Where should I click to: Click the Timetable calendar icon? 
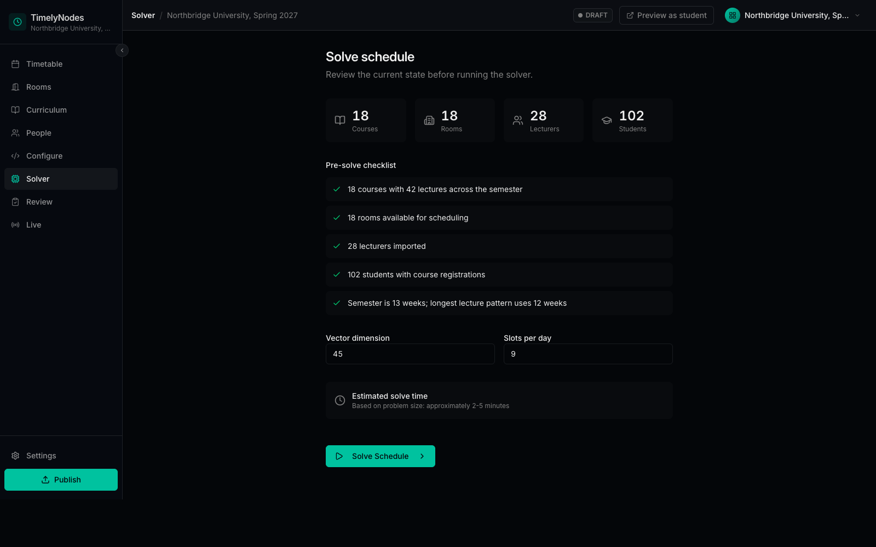click(15, 64)
